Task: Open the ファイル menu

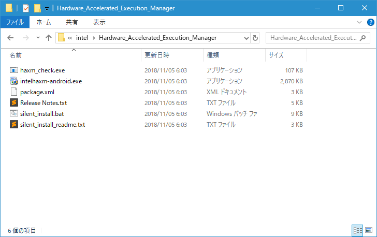Action: [x=15, y=22]
